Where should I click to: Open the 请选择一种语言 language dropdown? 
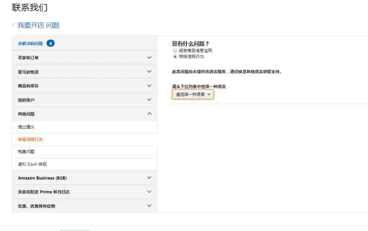point(193,94)
